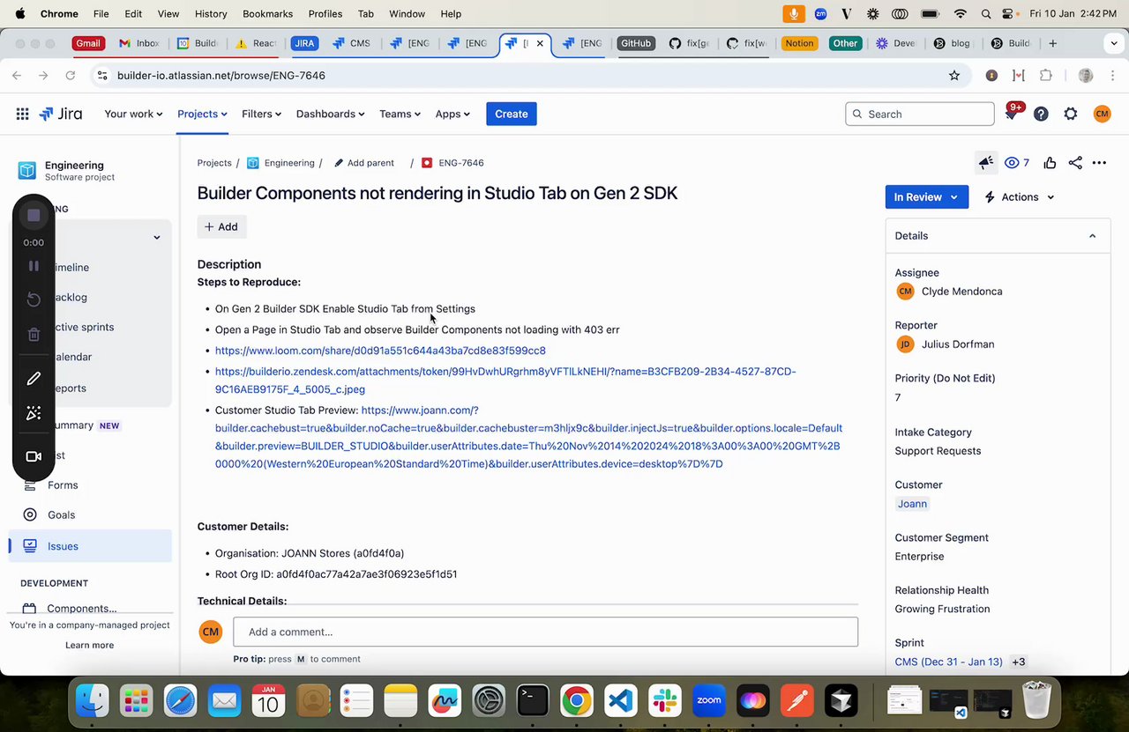Screen dimensions: 1129x732
Task: Open Terminal from the Dock
Action: [533, 701]
